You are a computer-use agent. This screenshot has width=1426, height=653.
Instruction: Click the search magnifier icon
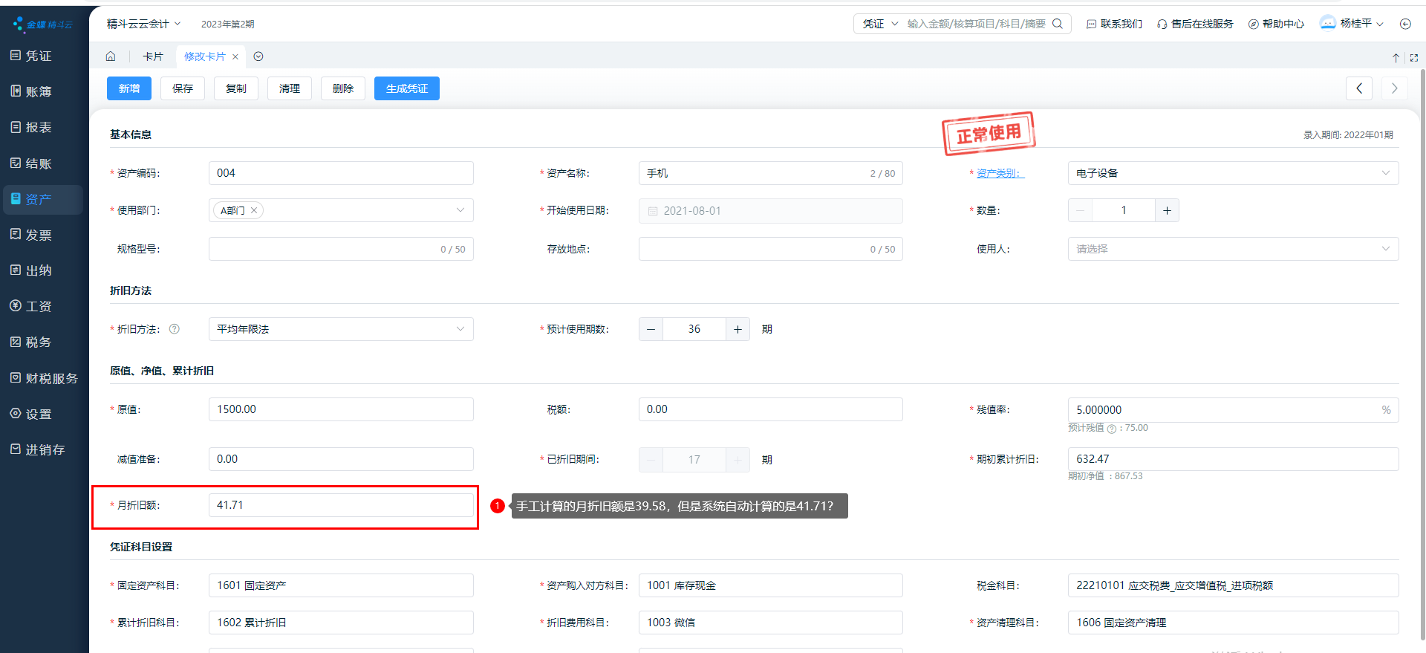[1058, 24]
